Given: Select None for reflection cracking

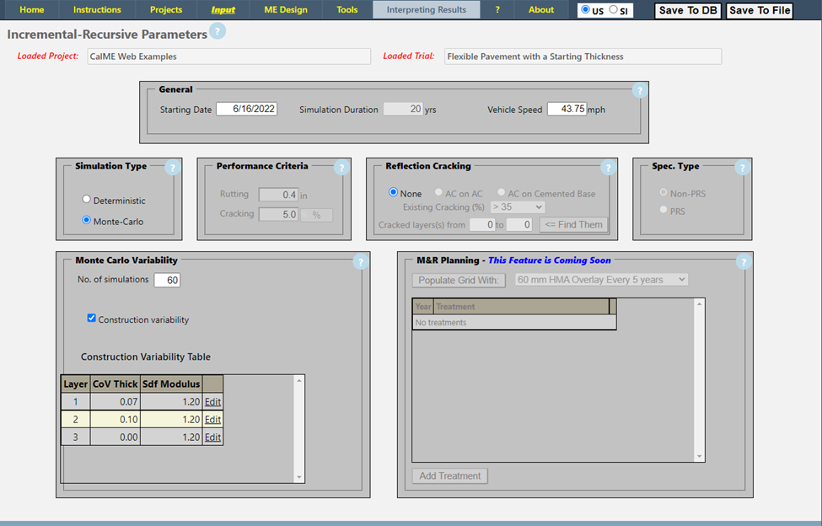Looking at the screenshot, I should [394, 193].
